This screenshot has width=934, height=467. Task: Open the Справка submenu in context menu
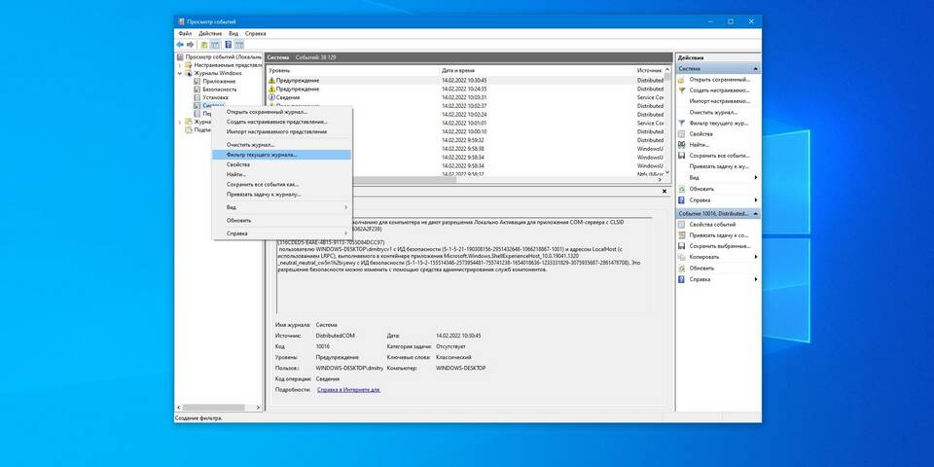pyautogui.click(x=282, y=233)
